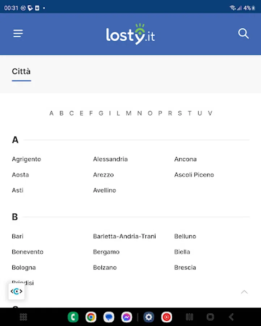Screen dimensions: 261x326
Task: Open the hamburger menu
Action: coord(18,34)
